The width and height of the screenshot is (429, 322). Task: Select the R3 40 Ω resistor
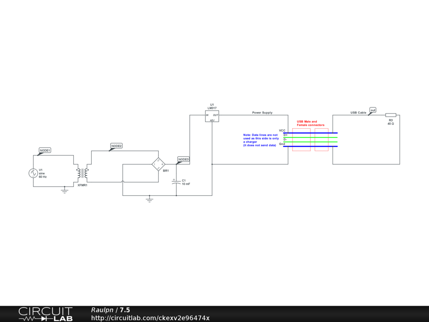(x=390, y=115)
